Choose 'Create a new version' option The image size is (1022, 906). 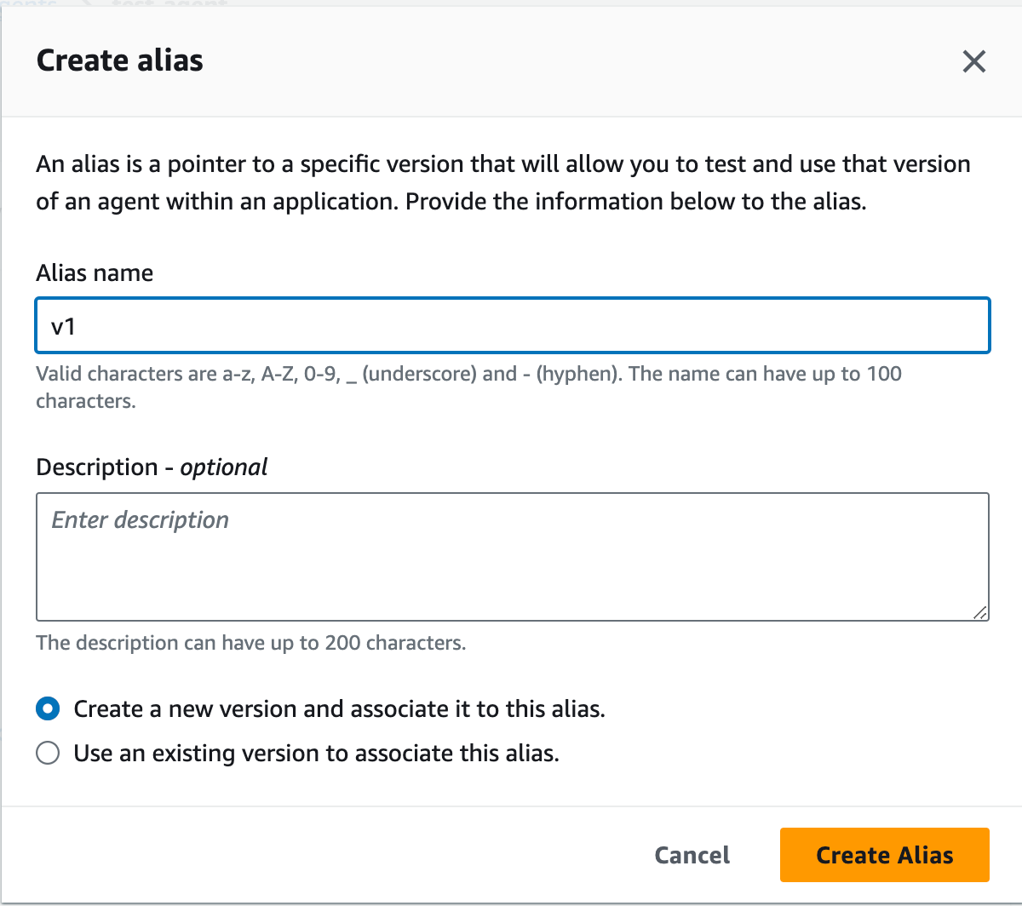tap(48, 708)
